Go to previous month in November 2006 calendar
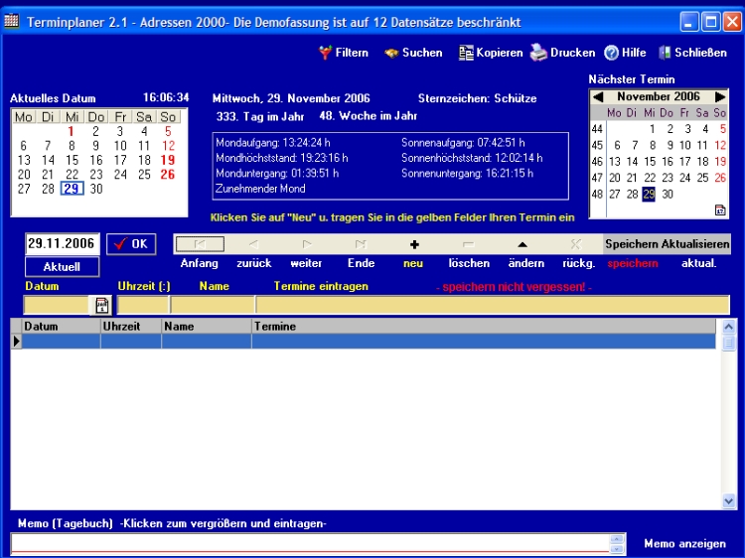The image size is (745, 558). [x=597, y=96]
